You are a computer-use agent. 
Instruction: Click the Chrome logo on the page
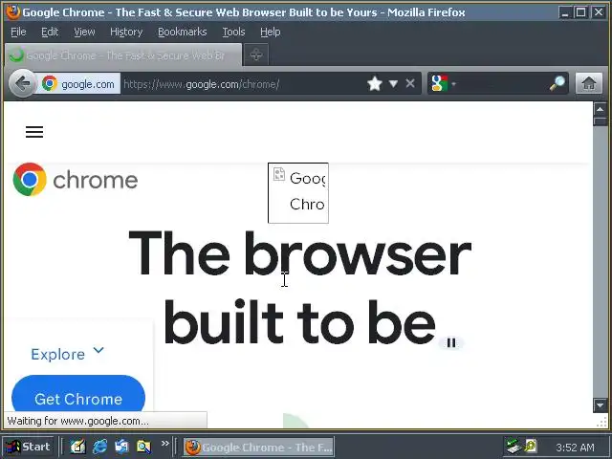76,180
